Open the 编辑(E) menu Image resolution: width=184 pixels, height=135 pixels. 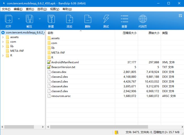[x=18, y=9]
